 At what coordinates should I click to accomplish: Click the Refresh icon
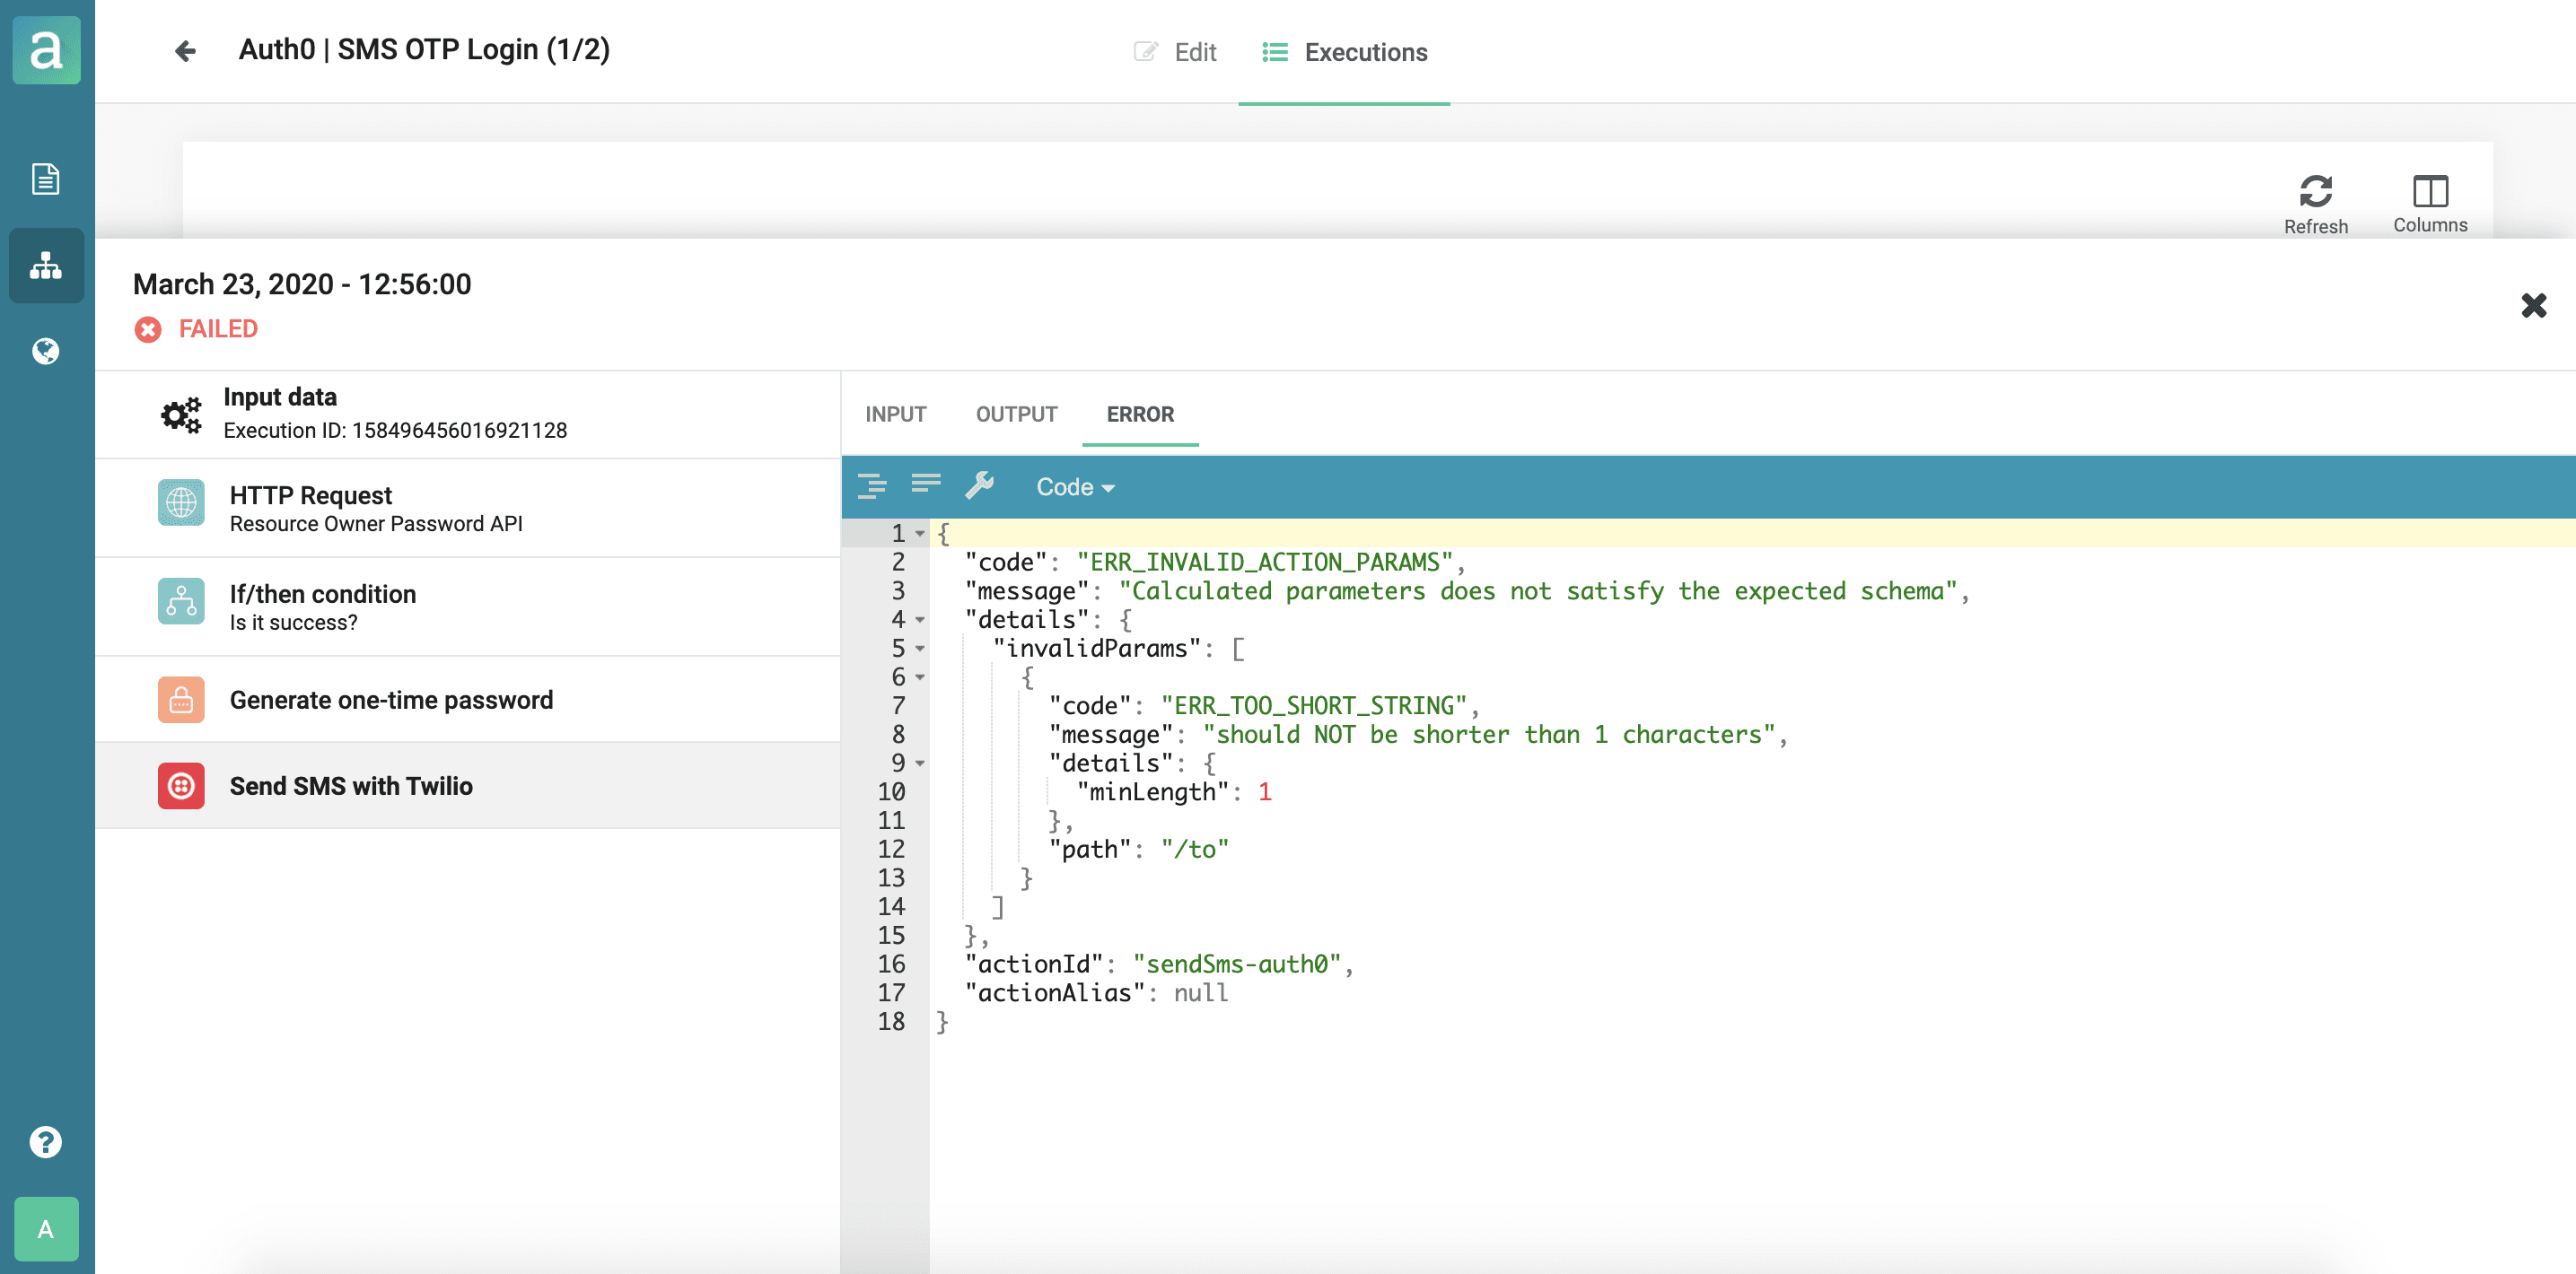point(2315,191)
